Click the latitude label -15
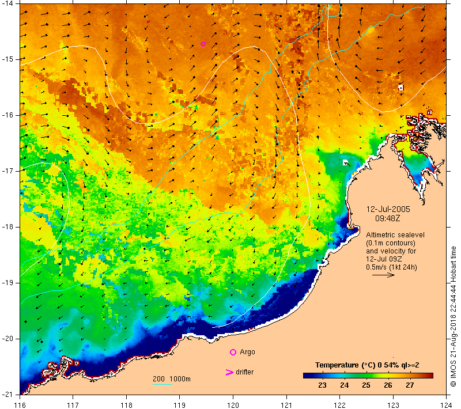 [7, 59]
